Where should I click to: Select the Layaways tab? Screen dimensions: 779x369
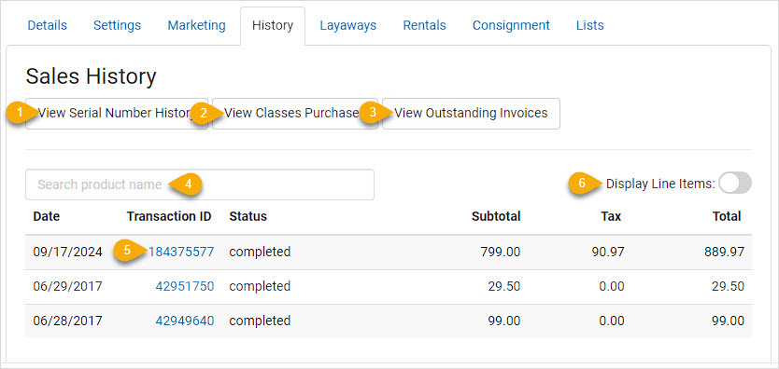347,25
